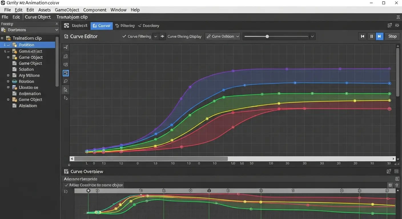The width and height of the screenshot is (402, 219).
Task: Switch to the Filtering tab
Action: (125, 26)
